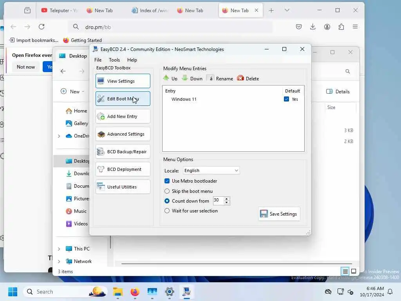Select Windows 11 entry in list
Screen dimensions: 401x301
184,99
